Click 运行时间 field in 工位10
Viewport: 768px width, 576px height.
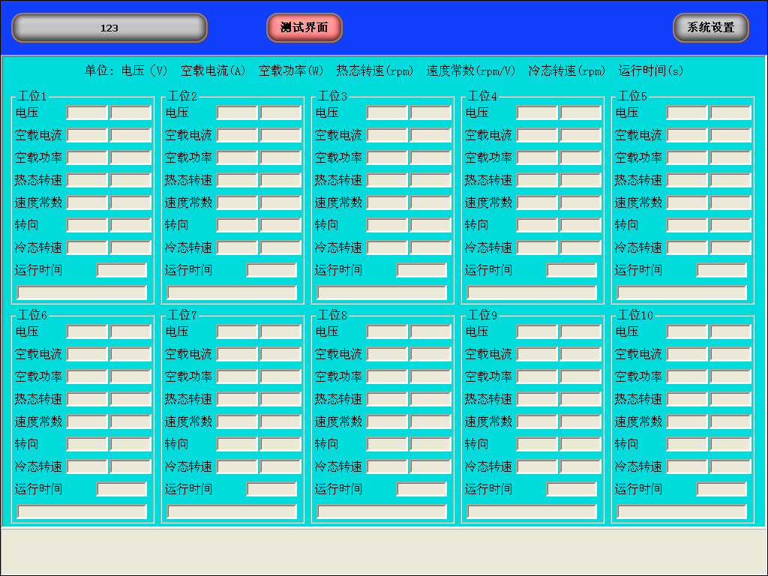click(x=721, y=489)
